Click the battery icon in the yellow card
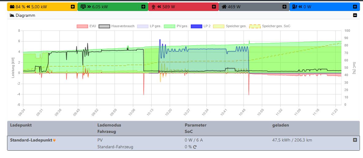363x158 pixels. click(12, 7)
